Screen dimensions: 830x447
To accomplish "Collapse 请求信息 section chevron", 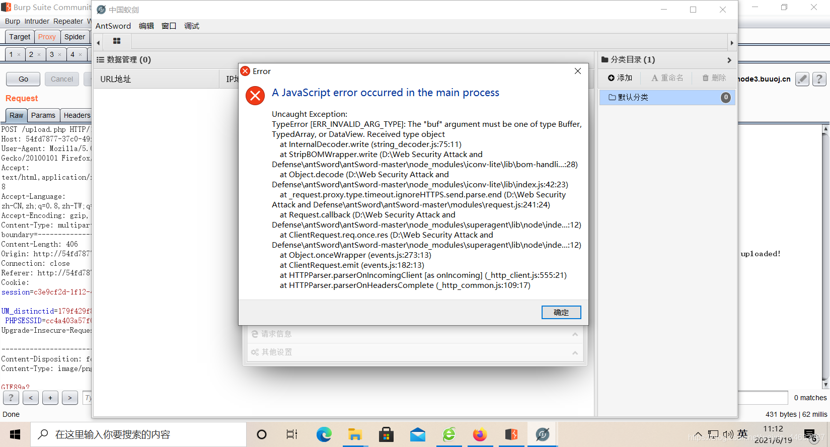I will pyautogui.click(x=575, y=334).
